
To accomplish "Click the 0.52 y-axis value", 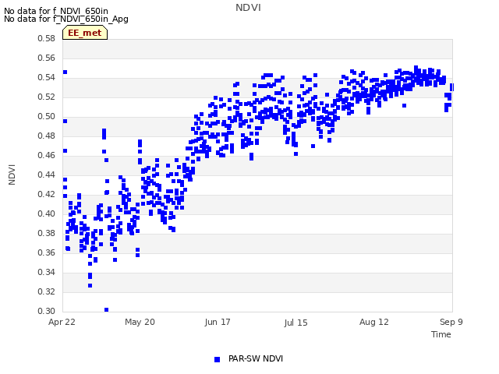I will pos(47,97).
